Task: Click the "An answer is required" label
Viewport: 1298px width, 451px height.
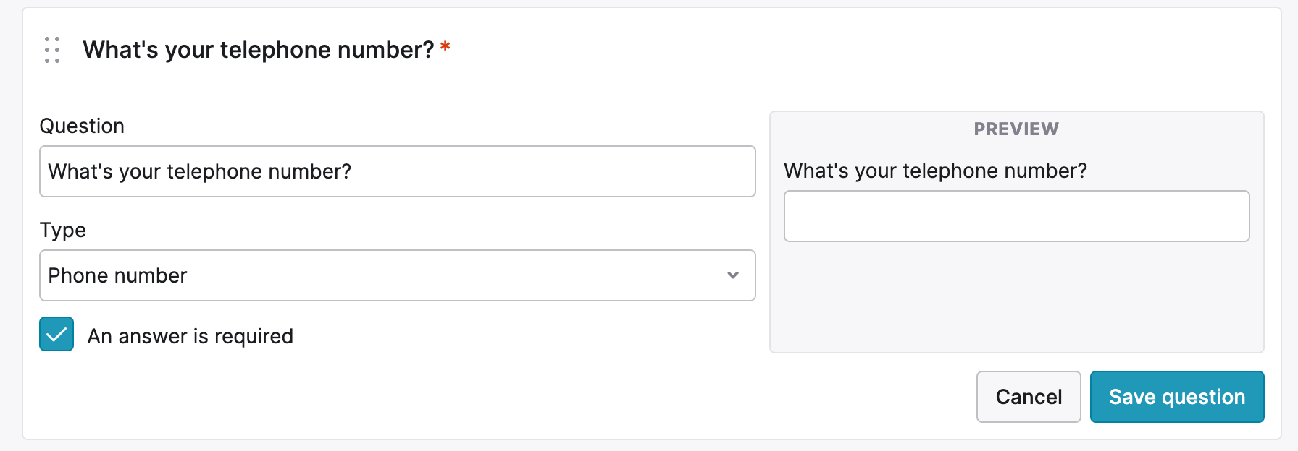Action: [190, 336]
